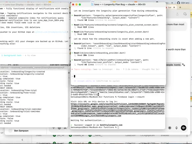Click the Luna_App_Icon_1024.png line
This screenshot has width=192, height=144.
point(32,20)
